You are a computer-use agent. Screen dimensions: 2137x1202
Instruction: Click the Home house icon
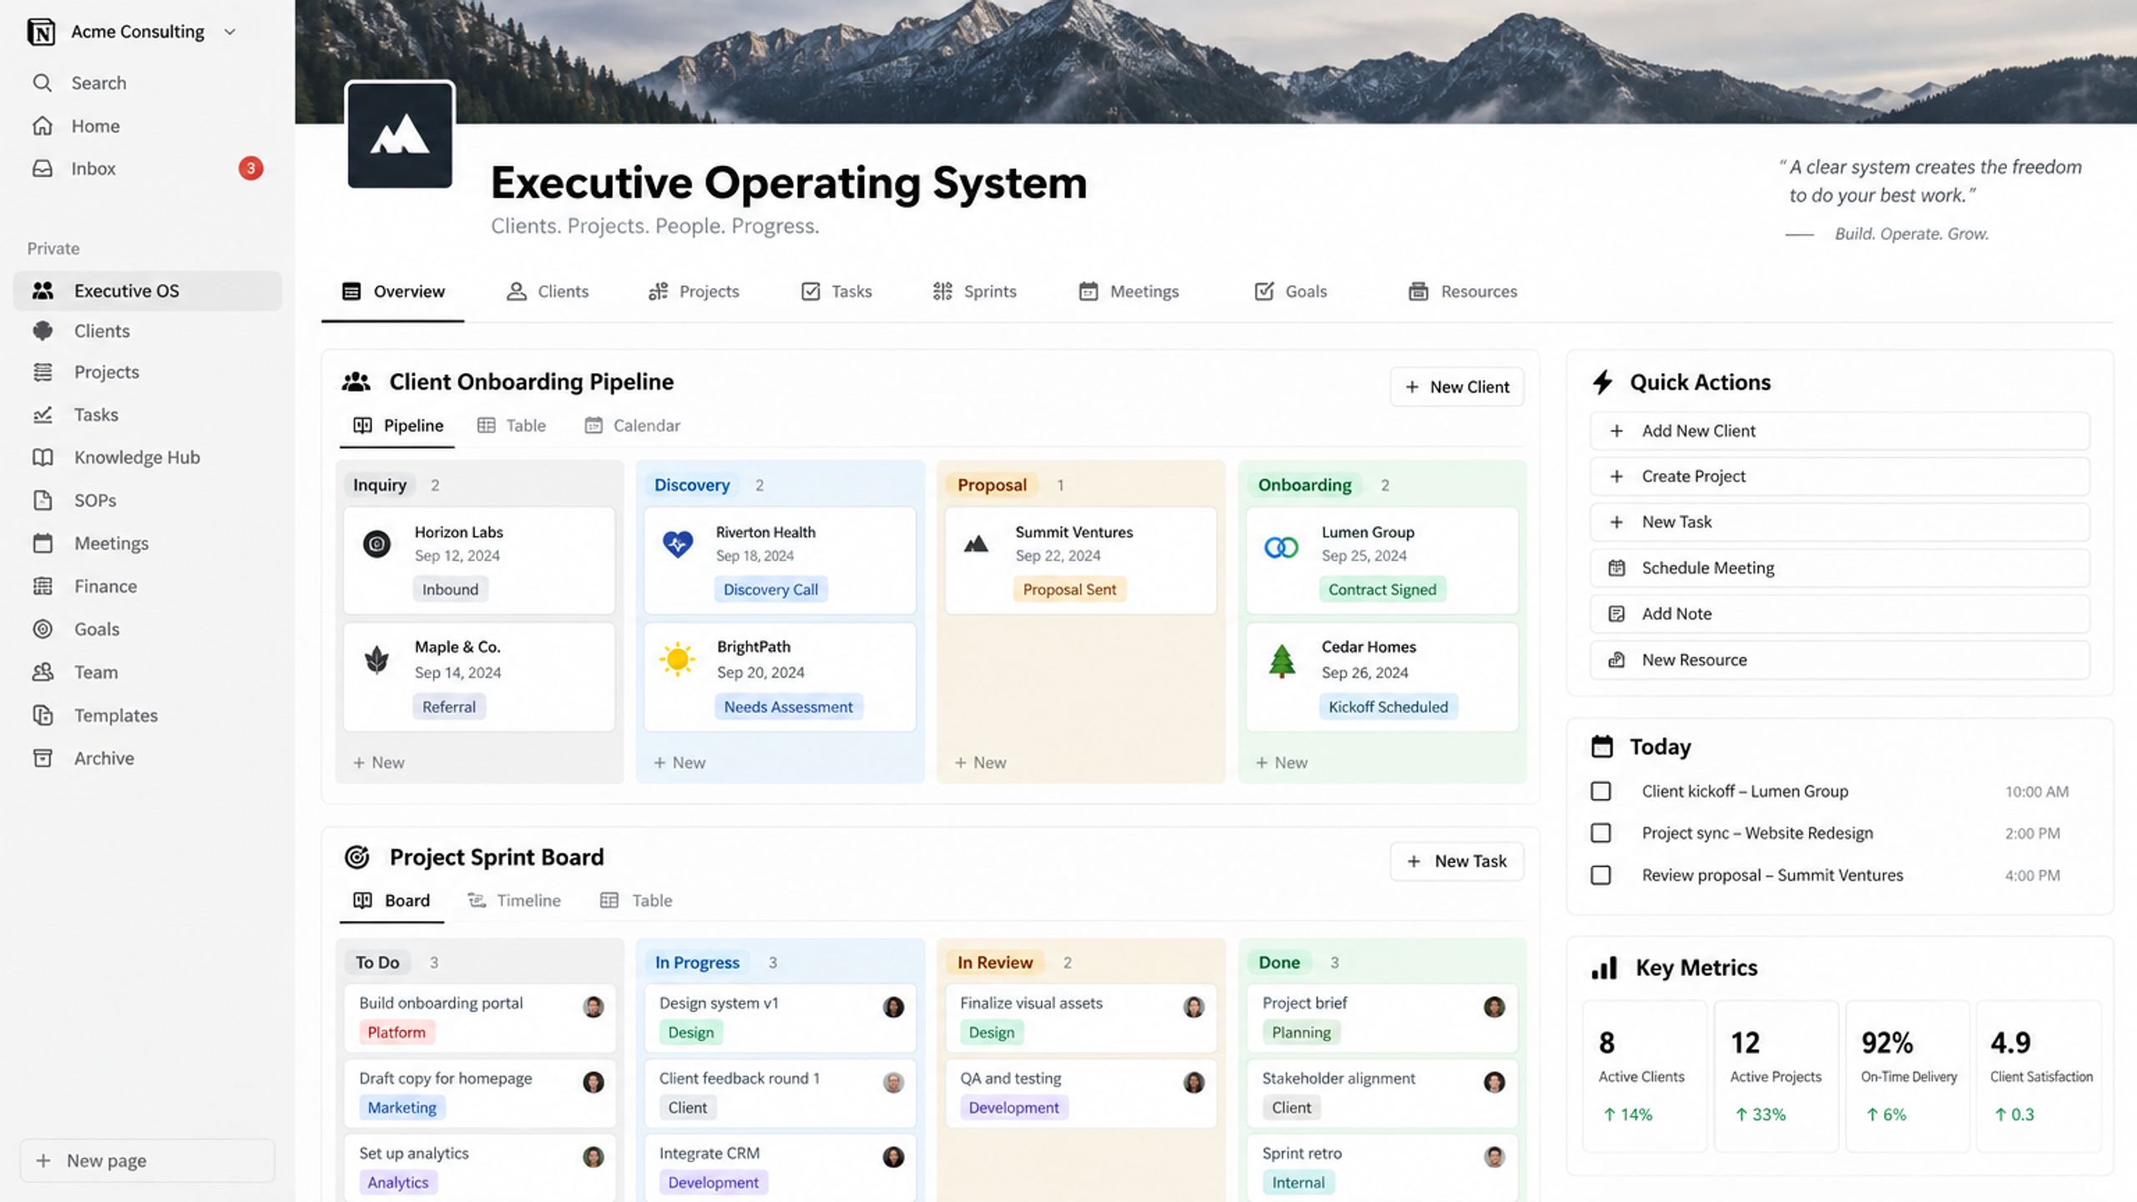(42, 126)
